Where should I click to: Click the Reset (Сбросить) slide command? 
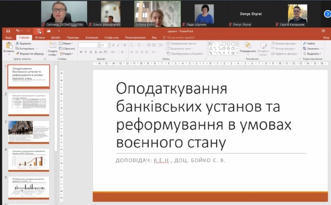tap(67, 48)
